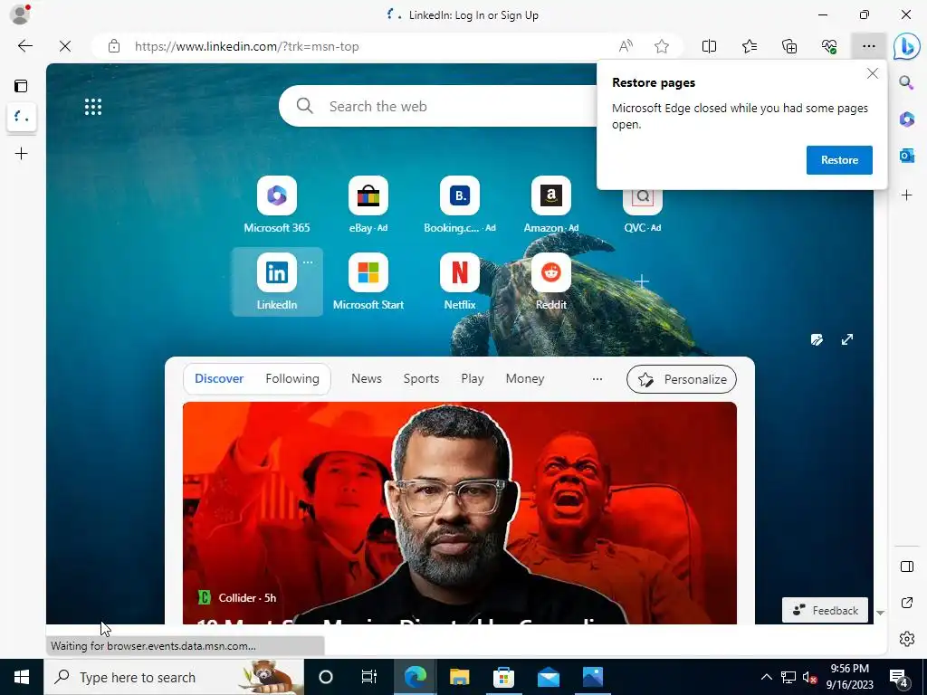Open the Mail app from taskbar
This screenshot has width=927, height=695.
coord(548,677)
